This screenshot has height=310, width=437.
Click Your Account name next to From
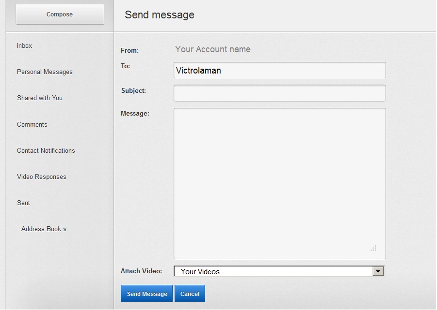[212, 50]
